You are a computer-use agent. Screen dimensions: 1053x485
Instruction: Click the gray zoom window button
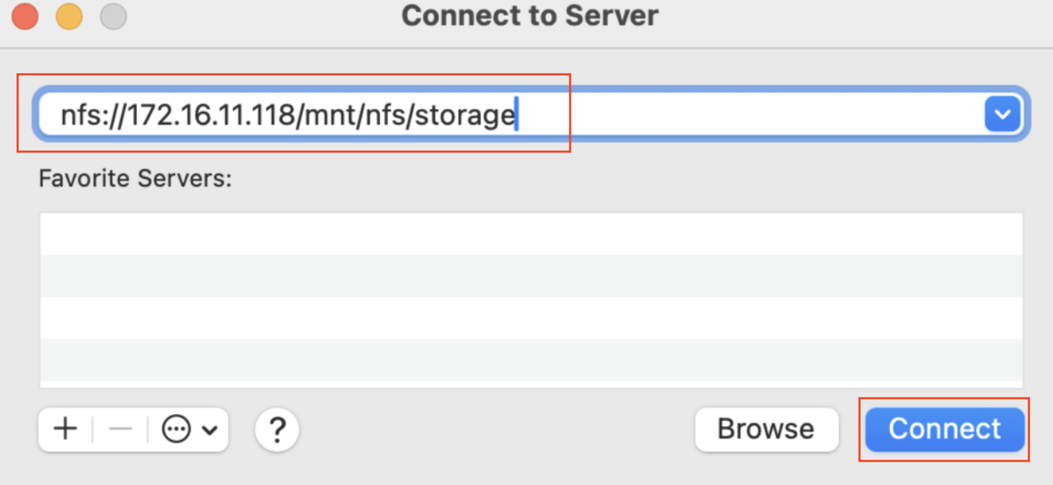point(114,16)
